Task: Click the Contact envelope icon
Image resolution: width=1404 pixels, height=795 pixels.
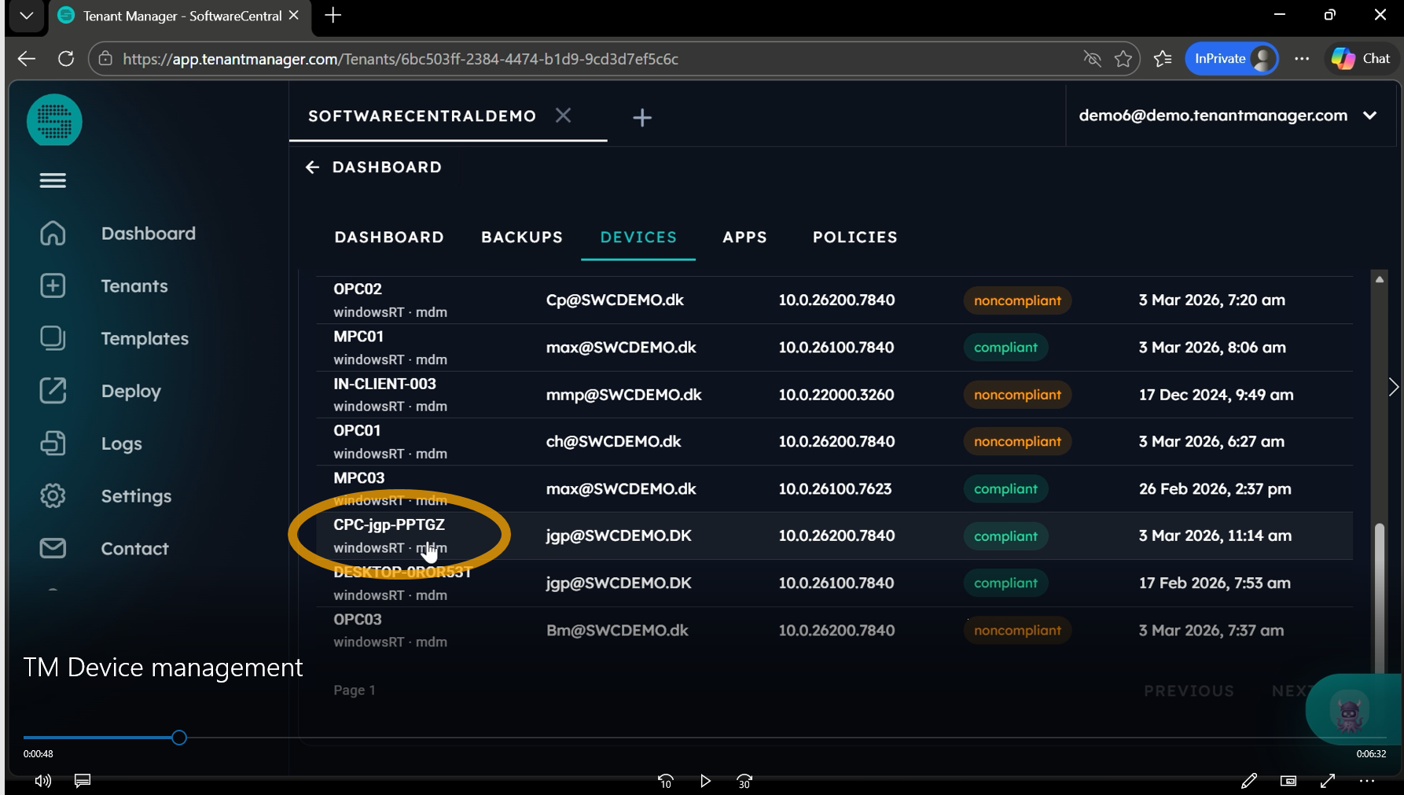Action: tap(53, 548)
